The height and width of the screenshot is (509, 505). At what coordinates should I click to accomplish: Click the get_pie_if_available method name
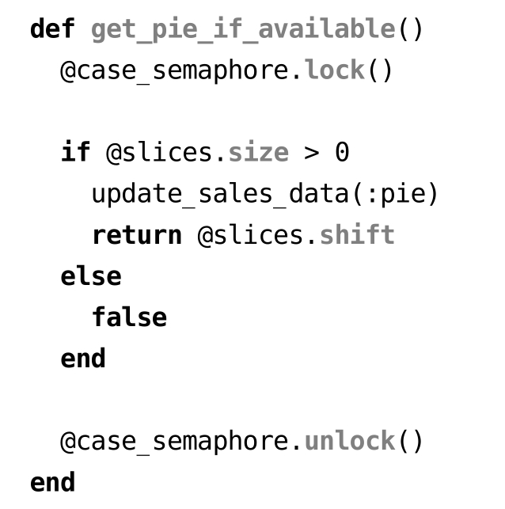pos(242,30)
